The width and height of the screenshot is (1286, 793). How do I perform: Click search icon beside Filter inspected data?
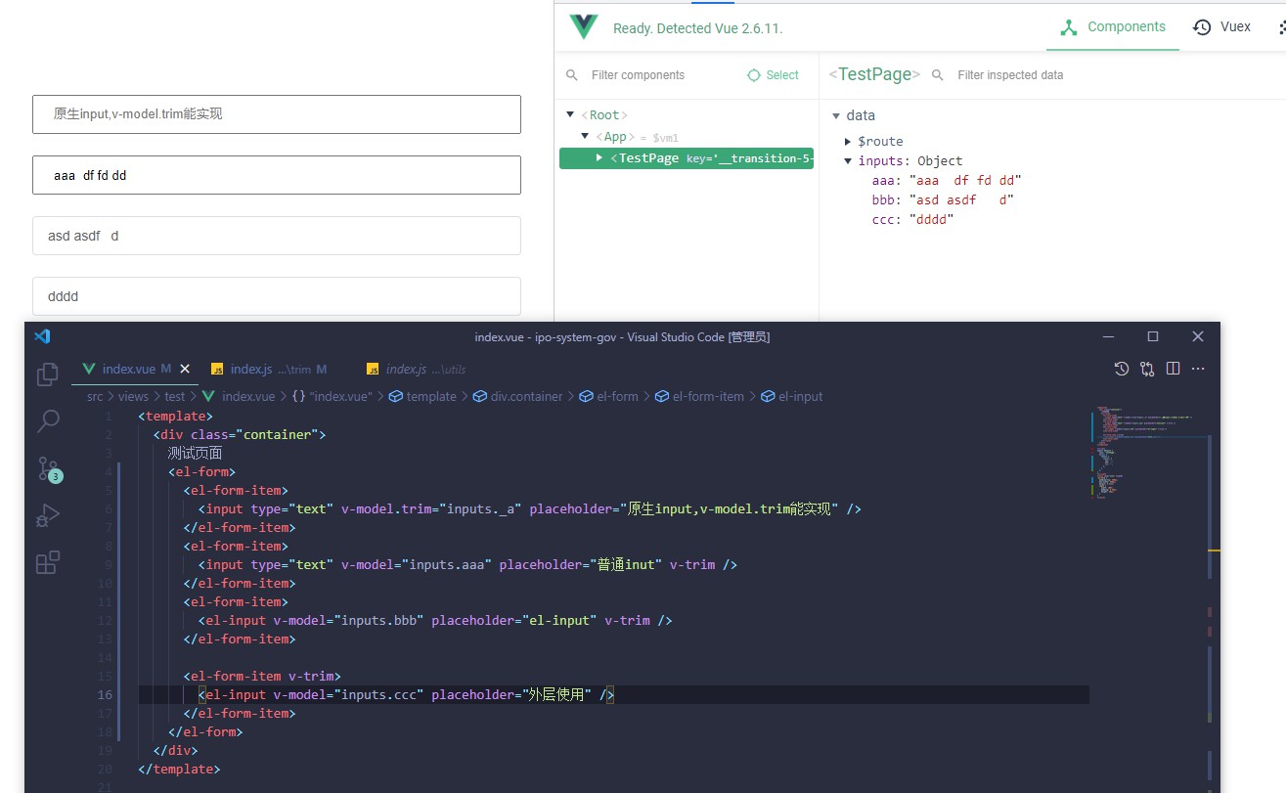pos(938,75)
